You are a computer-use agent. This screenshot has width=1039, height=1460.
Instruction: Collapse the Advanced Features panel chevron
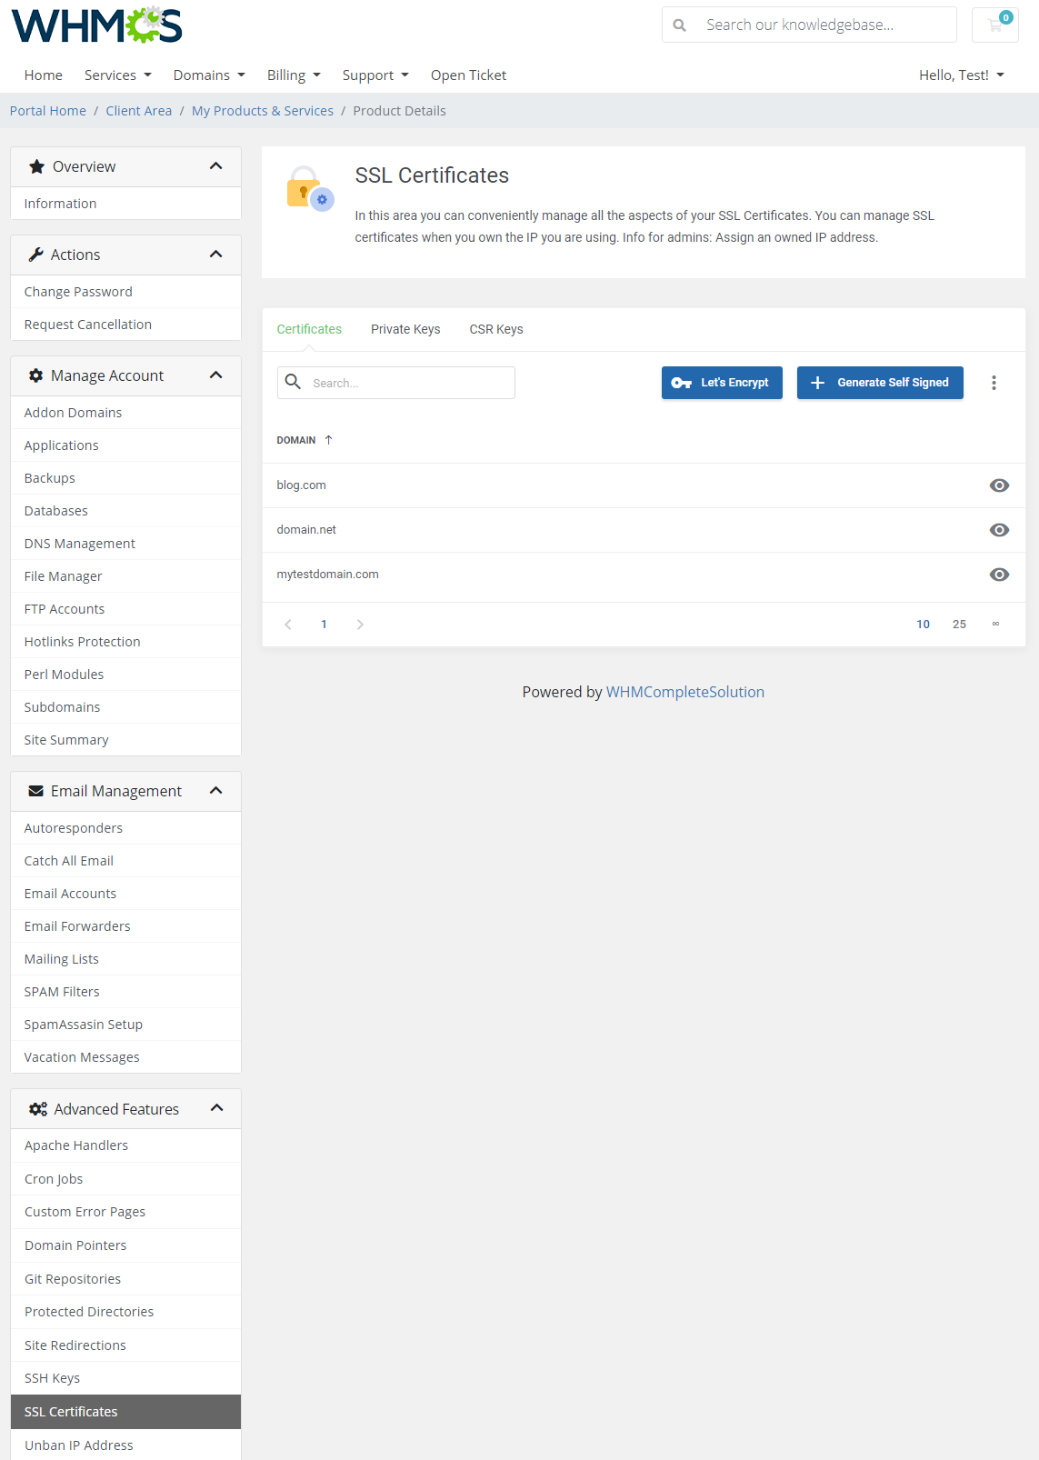click(216, 1107)
